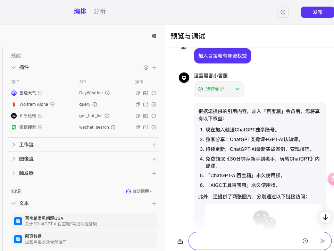Click the user message 加入百宝箱有哪些权益
Image resolution: width=334 pixels, height=251 pixels.
coord(223,56)
